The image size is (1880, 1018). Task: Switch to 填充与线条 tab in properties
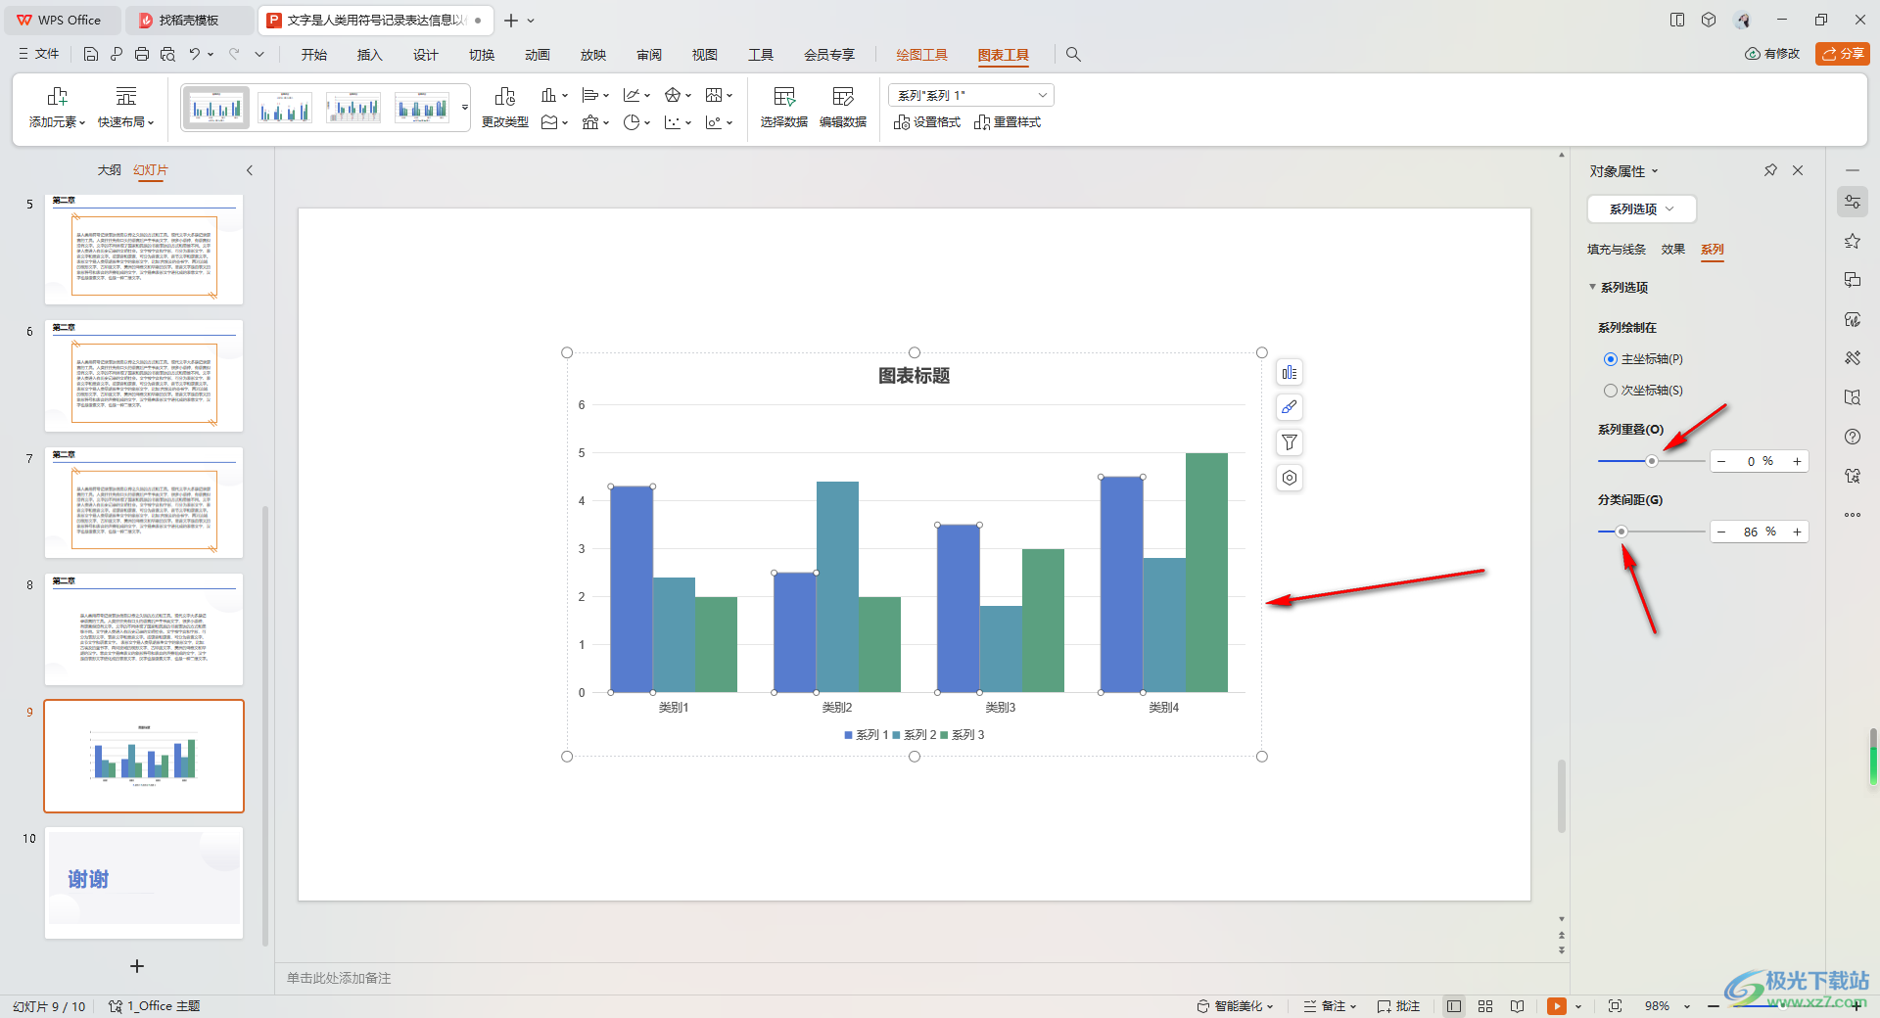coord(1617,250)
